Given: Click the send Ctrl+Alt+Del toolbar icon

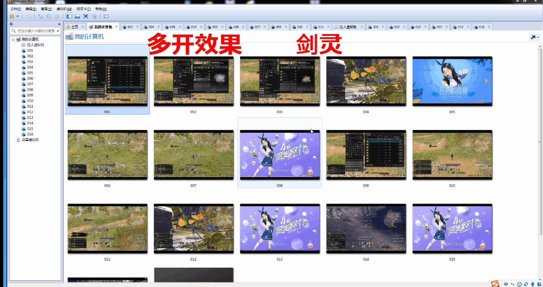Looking at the screenshot, I should pyautogui.click(x=28, y=16).
